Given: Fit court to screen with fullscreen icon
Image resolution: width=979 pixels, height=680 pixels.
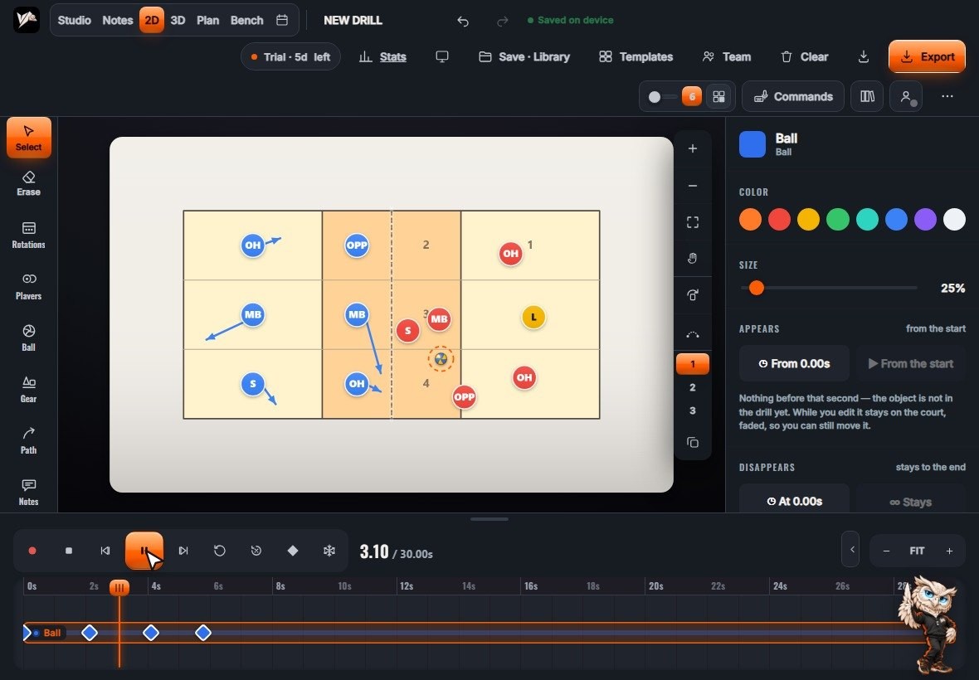Looking at the screenshot, I should pos(693,222).
